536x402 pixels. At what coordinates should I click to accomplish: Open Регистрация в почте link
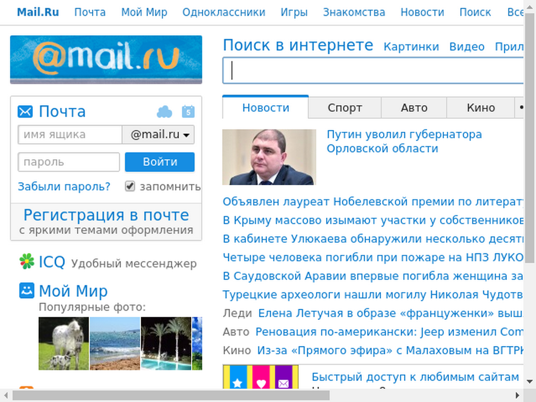pyautogui.click(x=106, y=215)
